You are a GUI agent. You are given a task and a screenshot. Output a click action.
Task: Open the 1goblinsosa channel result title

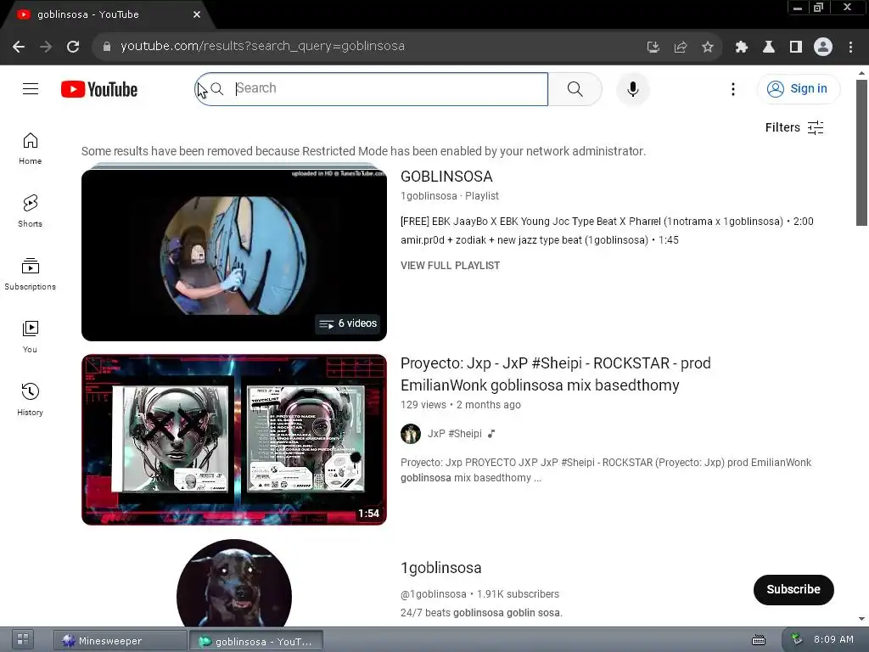pos(440,568)
